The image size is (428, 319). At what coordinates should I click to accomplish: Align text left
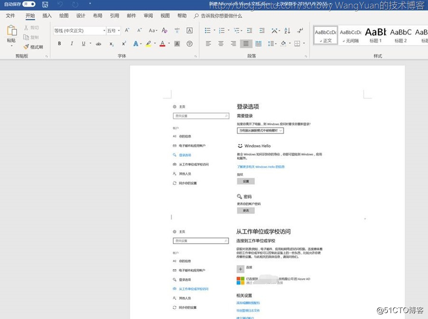[x=208, y=44]
